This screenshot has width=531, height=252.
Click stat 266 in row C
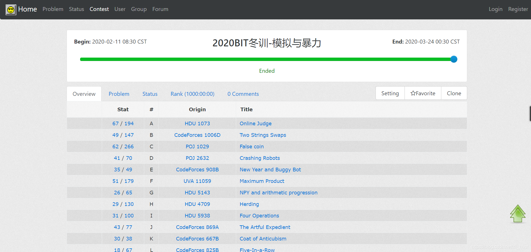pyautogui.click(x=129, y=146)
